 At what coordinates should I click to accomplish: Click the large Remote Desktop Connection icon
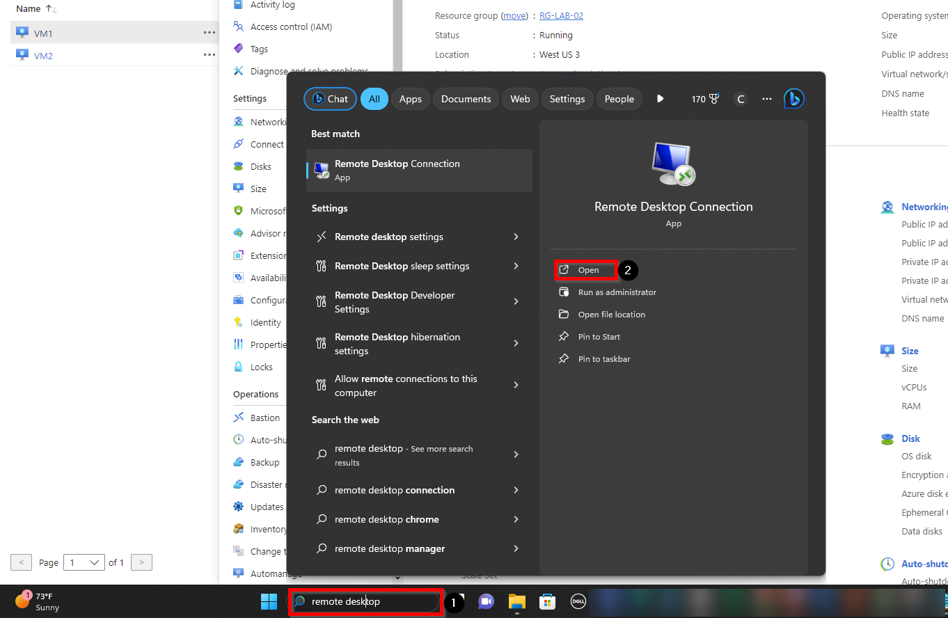tap(673, 164)
